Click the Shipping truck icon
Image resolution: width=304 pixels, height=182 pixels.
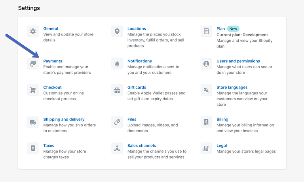tap(33, 122)
